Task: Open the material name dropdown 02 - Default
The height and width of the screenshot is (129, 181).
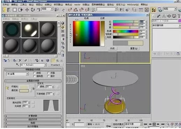Action: pos(34,65)
